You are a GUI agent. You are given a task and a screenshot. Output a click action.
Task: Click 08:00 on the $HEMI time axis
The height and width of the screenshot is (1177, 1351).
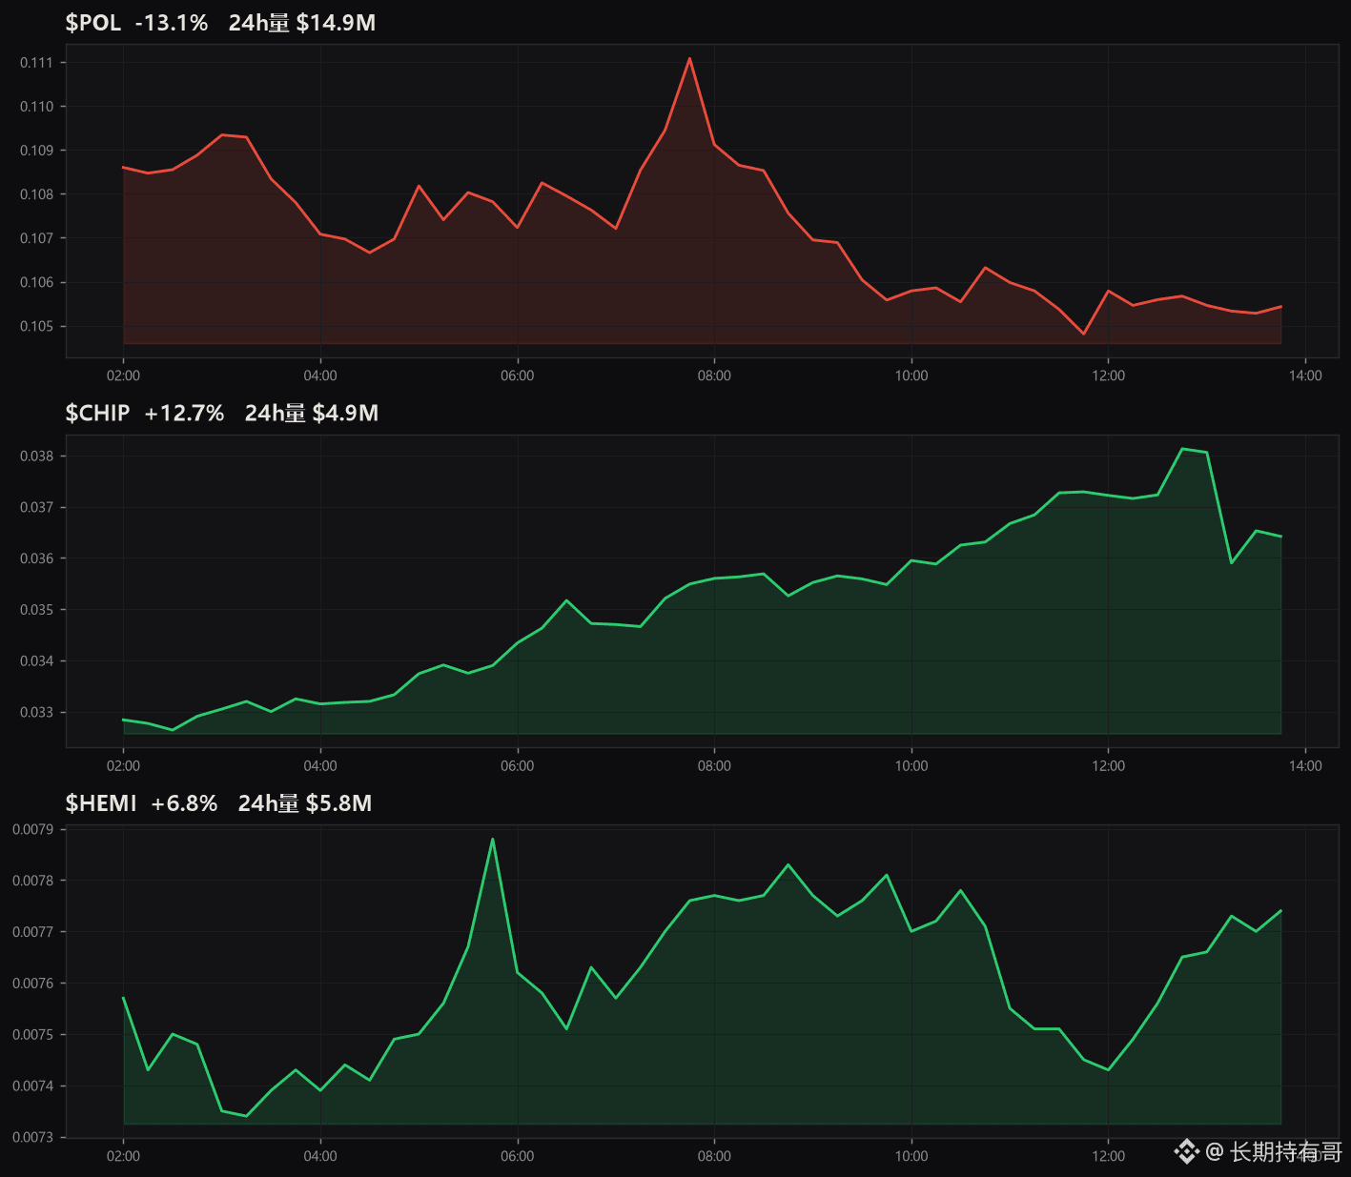[x=714, y=1156]
